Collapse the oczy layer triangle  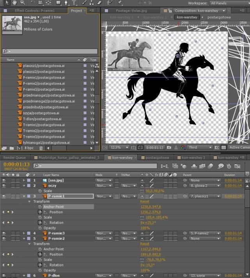click(x=24, y=185)
